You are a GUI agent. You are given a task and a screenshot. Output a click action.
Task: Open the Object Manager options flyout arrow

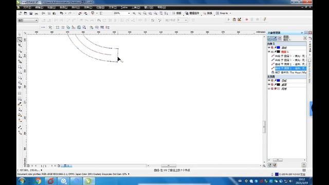pyautogui.click(x=305, y=38)
